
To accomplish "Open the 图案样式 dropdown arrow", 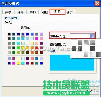I will (92, 36).
